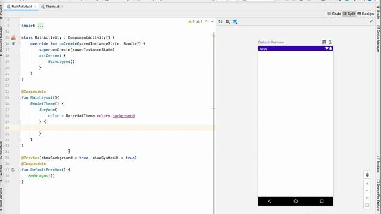Screen dimensions: 381x214
Task: Open the Build Variants tool window
Action: (x=1, y=200)
